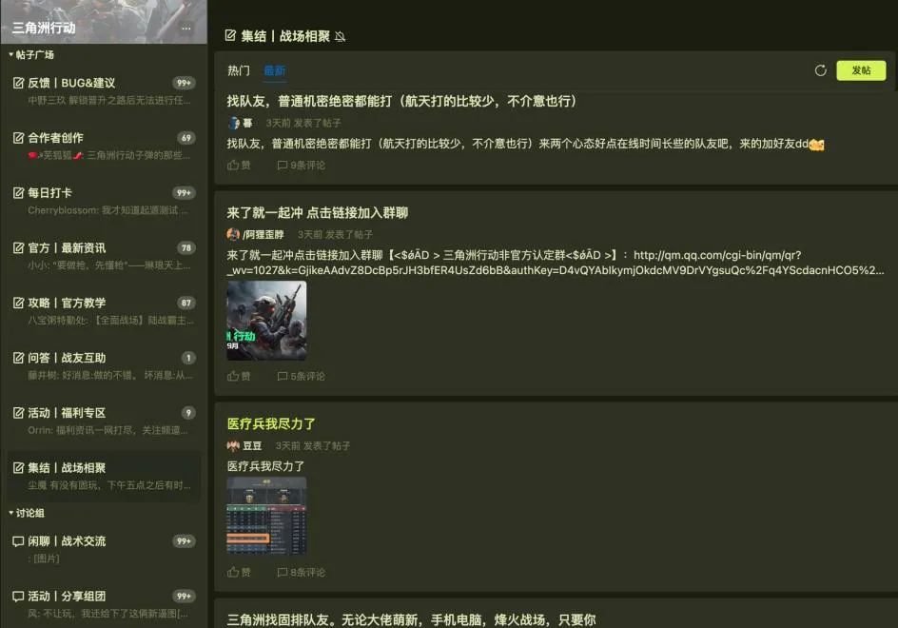Image resolution: width=898 pixels, height=628 pixels.
Task: Click the 99+ badge on 反馈丨BUG&建议
Action: [184, 83]
